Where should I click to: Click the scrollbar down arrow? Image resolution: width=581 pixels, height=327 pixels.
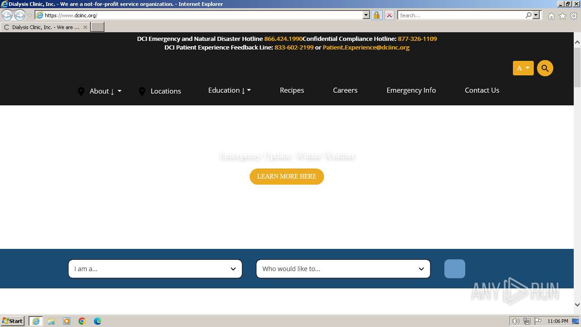click(577, 305)
